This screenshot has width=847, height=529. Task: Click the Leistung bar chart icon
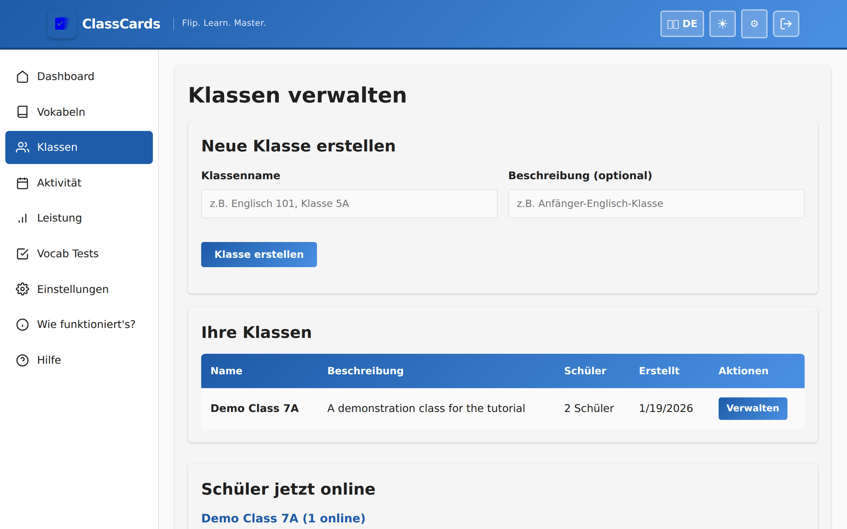click(x=22, y=218)
